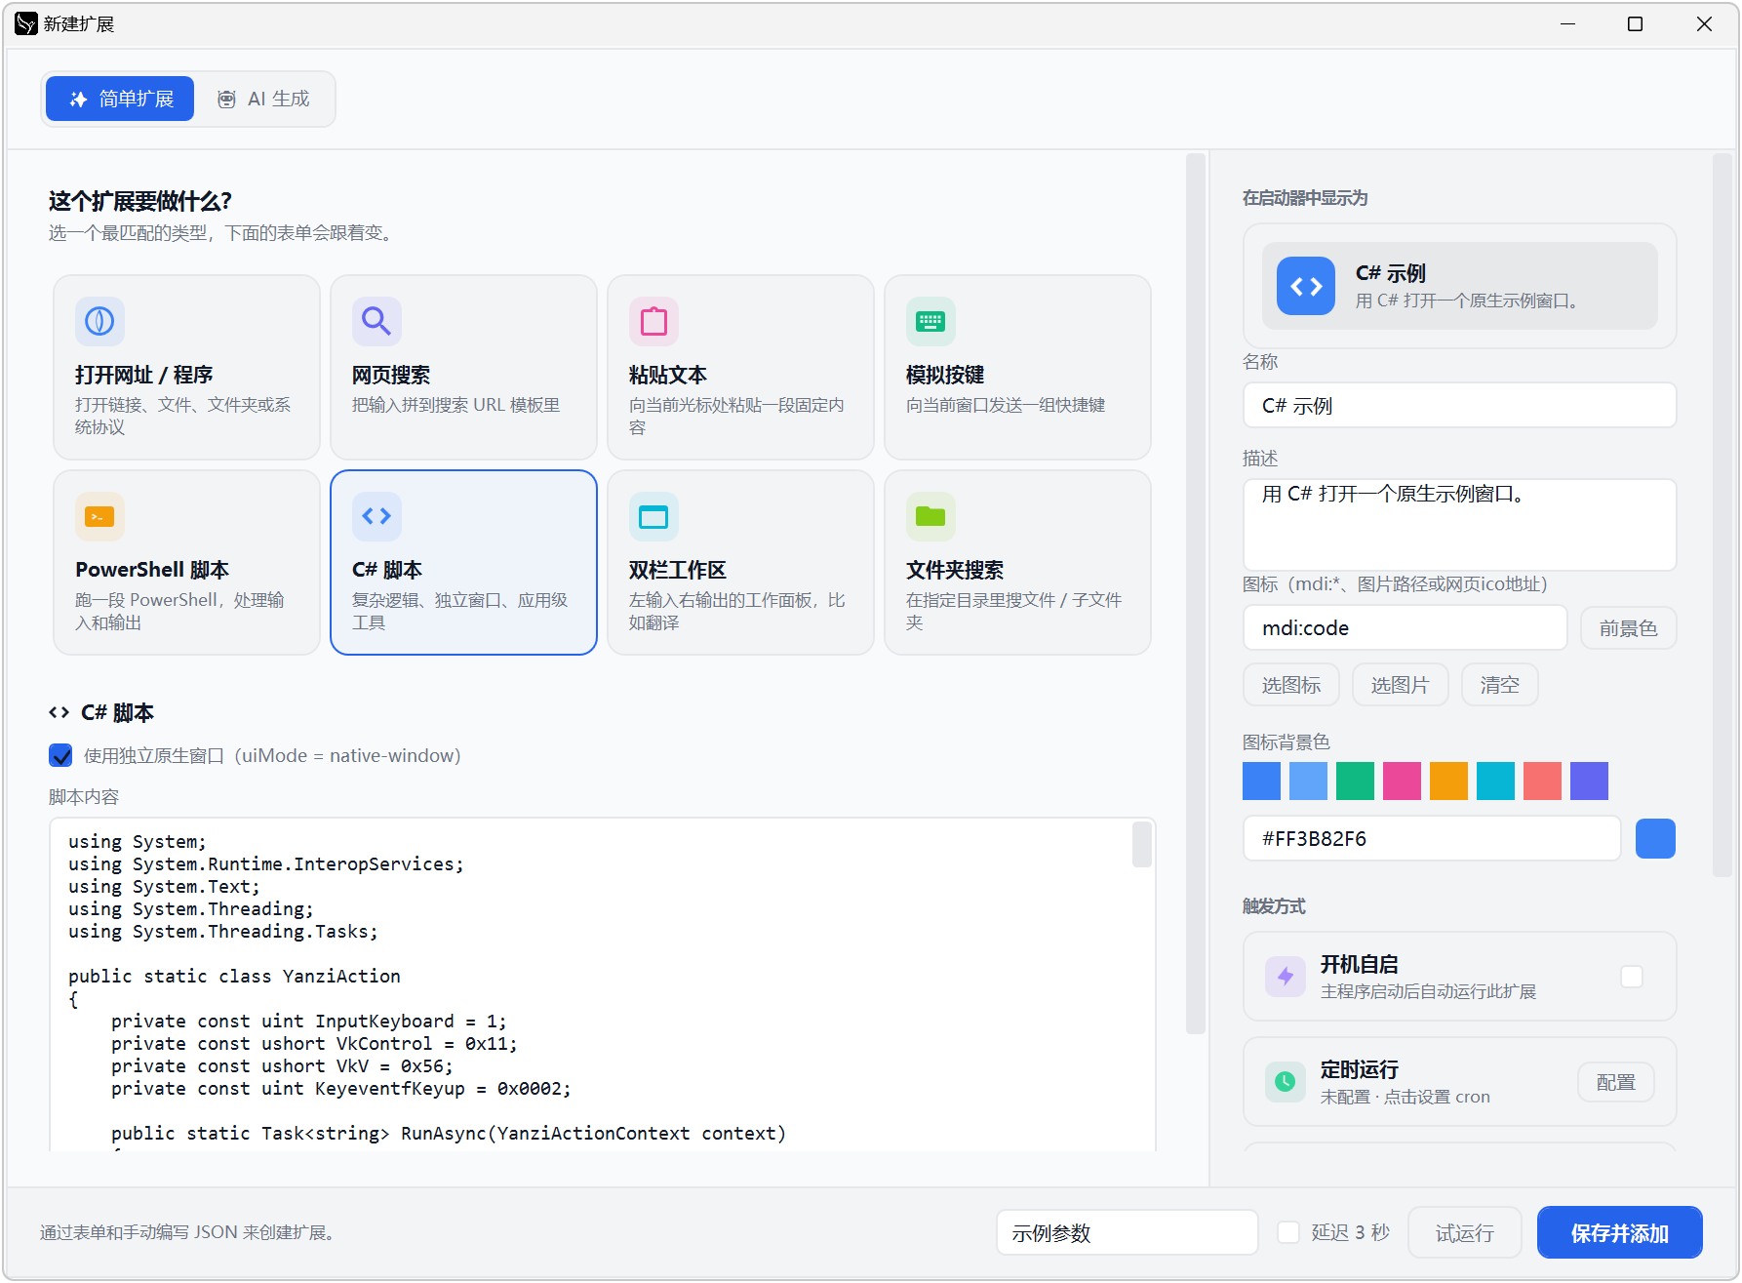The width and height of the screenshot is (1742, 1283).
Task: Choose the 粘贴文本 extension type
Action: coord(740,367)
